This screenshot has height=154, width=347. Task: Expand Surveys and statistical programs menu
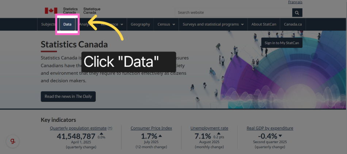213,24
